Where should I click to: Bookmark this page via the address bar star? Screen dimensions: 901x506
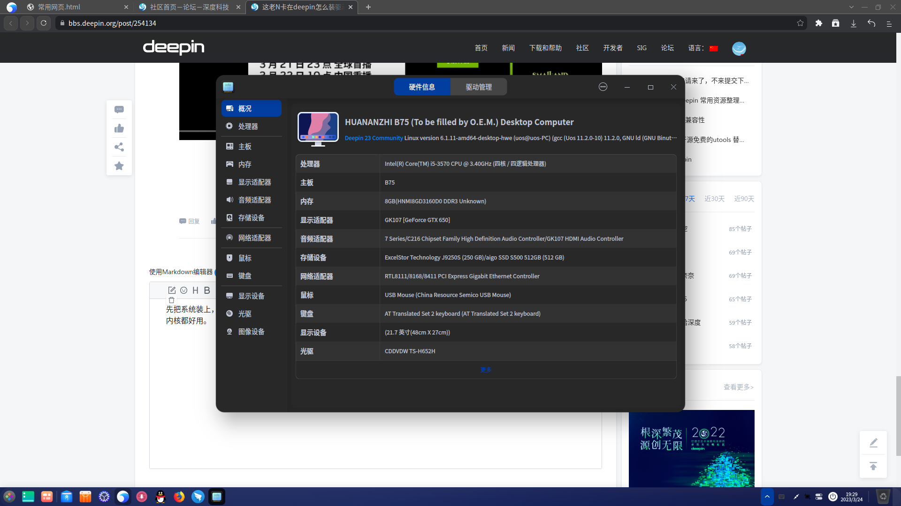(800, 23)
